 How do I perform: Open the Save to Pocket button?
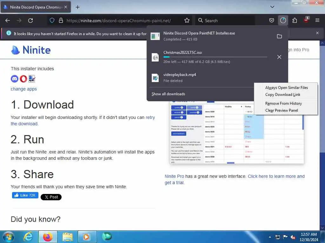[x=272, y=20]
